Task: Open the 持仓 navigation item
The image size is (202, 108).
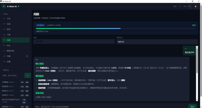Action: [x=16, y=46]
